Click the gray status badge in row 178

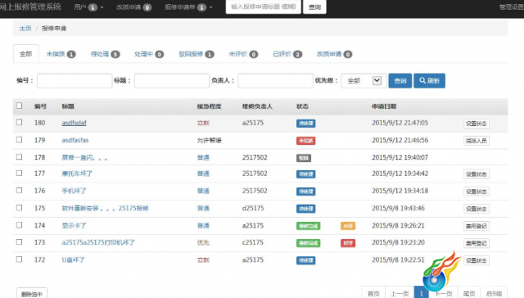tap(304, 158)
